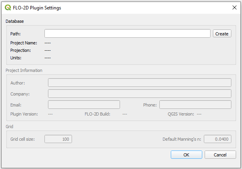This screenshot has width=242, height=169.
Task: Click the QGIS Version label
Action: 181,114
